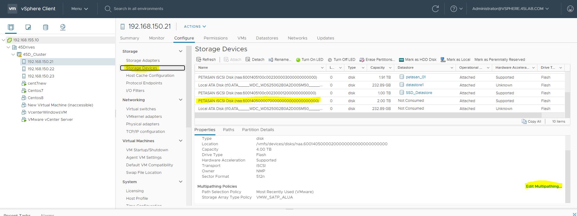Select host 192.168.150.23 in the tree
Image resolution: width=577 pixels, height=216 pixels.
41,76
